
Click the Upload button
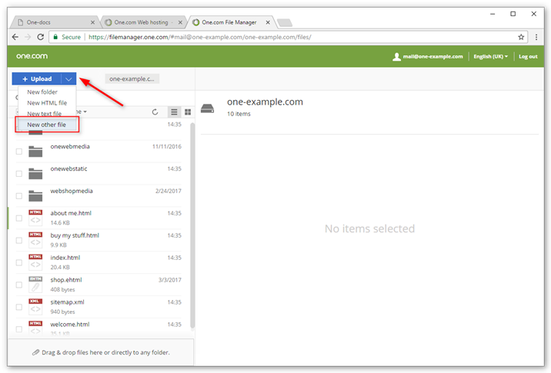tap(37, 79)
